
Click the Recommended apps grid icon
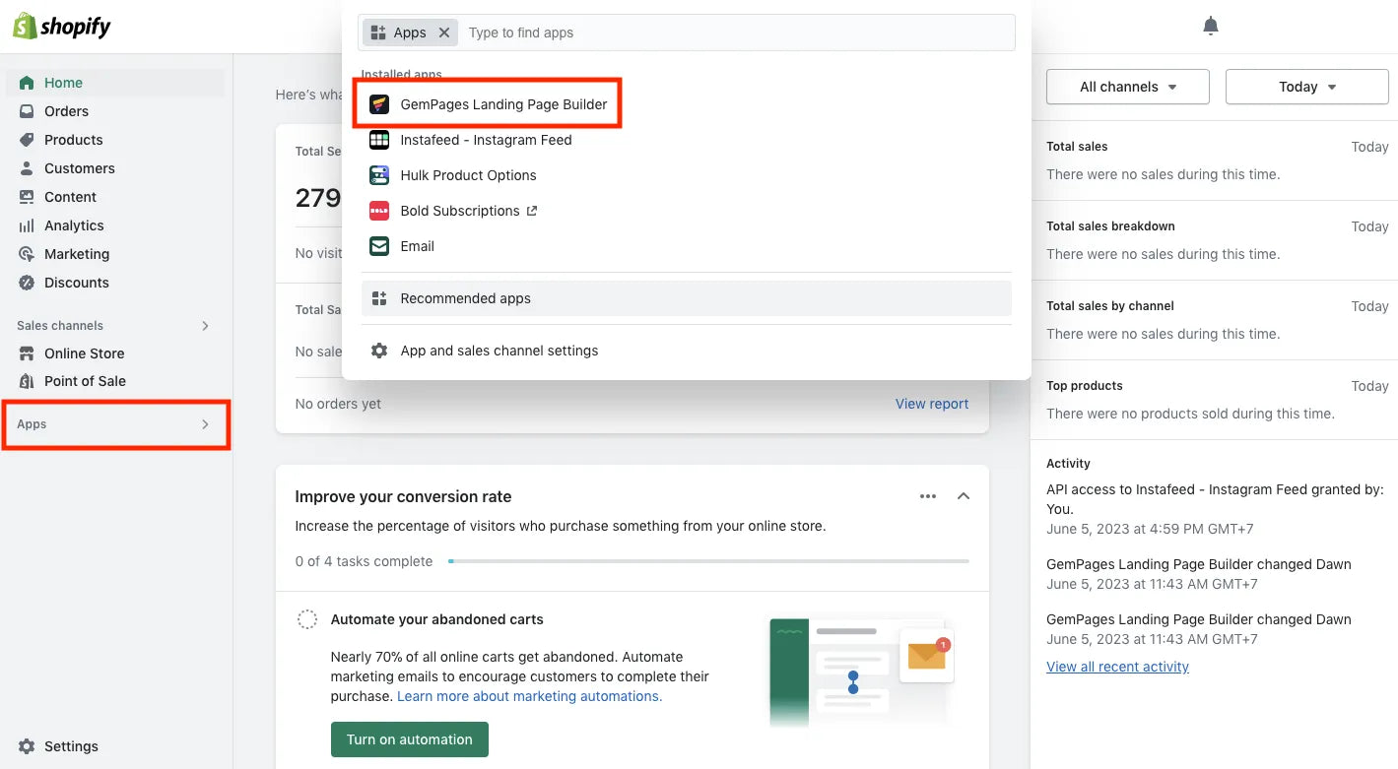point(379,298)
